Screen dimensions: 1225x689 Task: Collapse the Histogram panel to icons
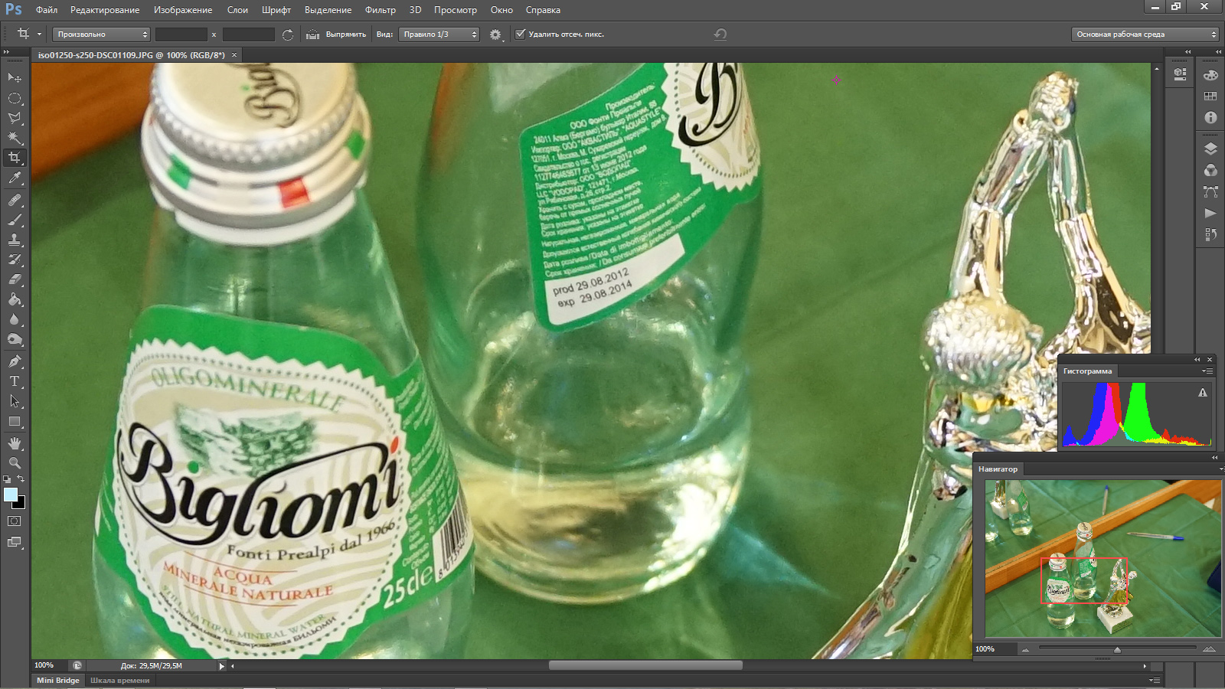point(1197,360)
